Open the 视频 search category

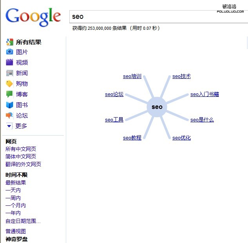coord(22,62)
